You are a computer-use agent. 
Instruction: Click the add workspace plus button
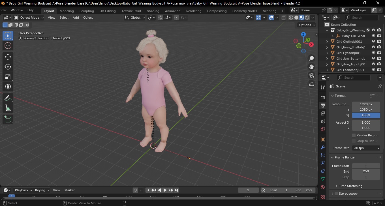click(282, 11)
